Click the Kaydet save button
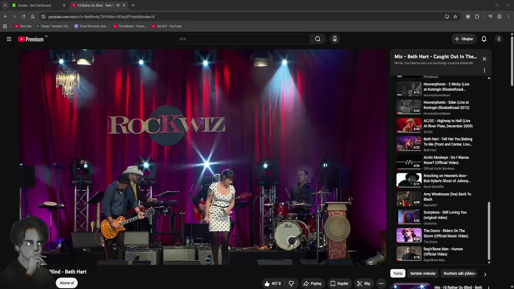The image size is (514, 289). (x=339, y=283)
